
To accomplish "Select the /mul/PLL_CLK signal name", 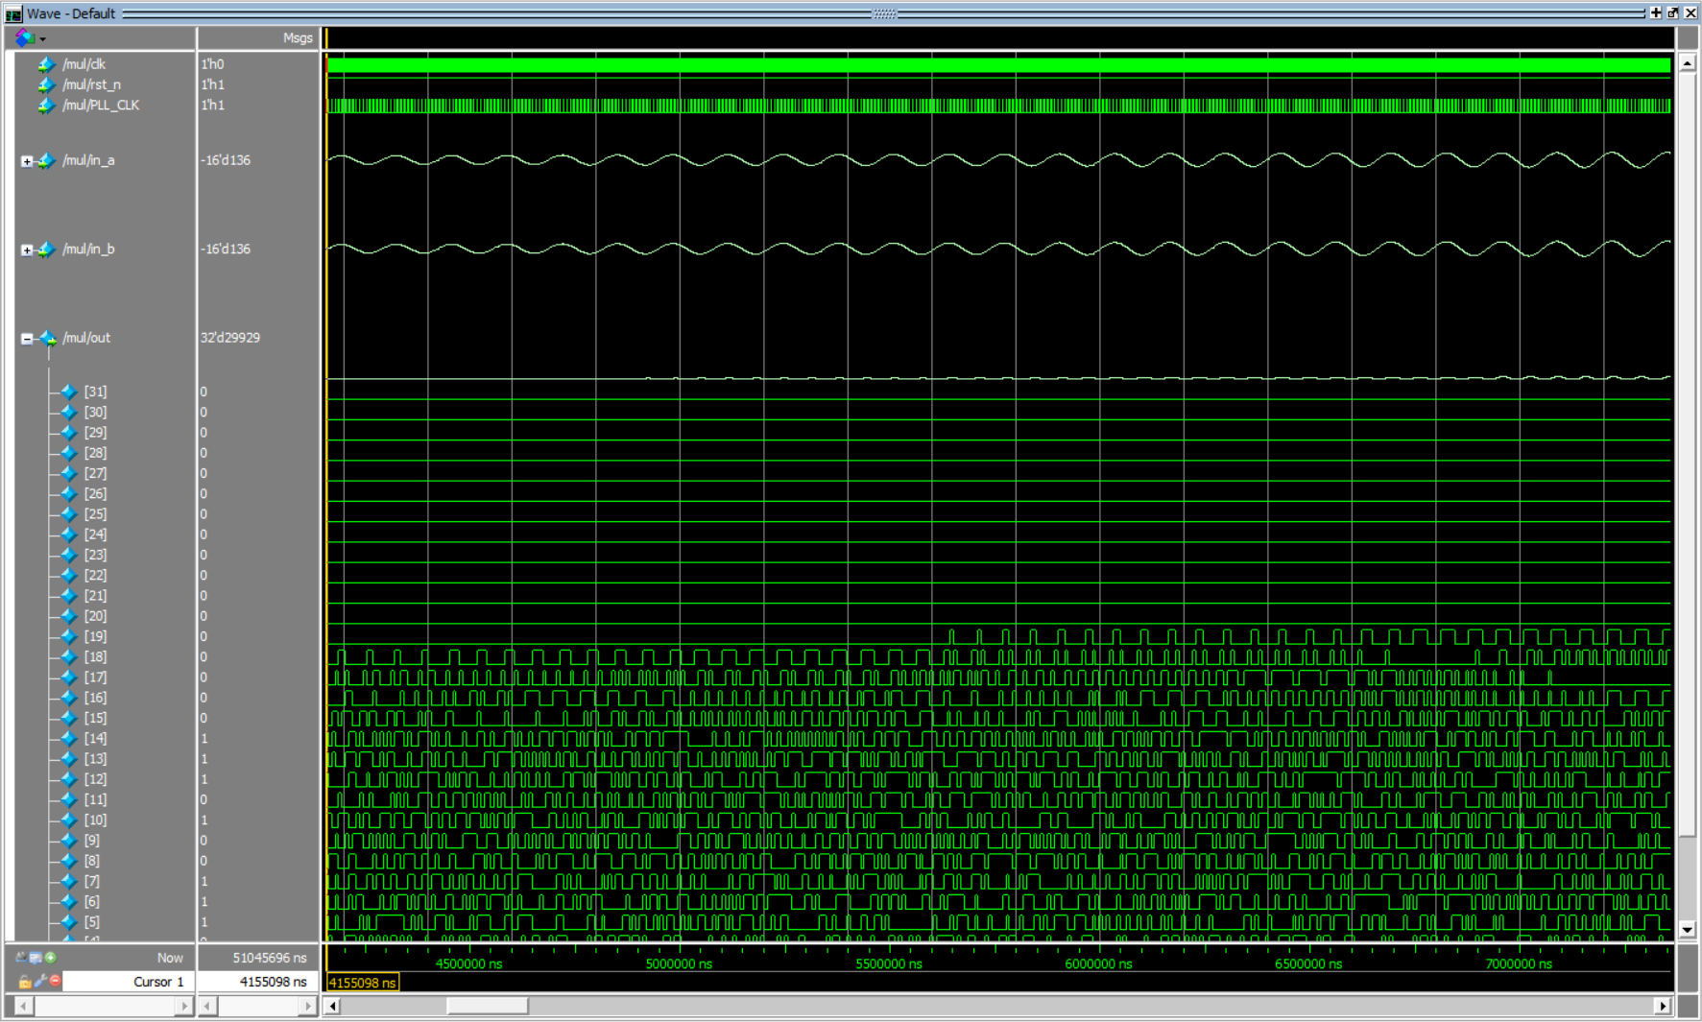I will click(x=101, y=105).
